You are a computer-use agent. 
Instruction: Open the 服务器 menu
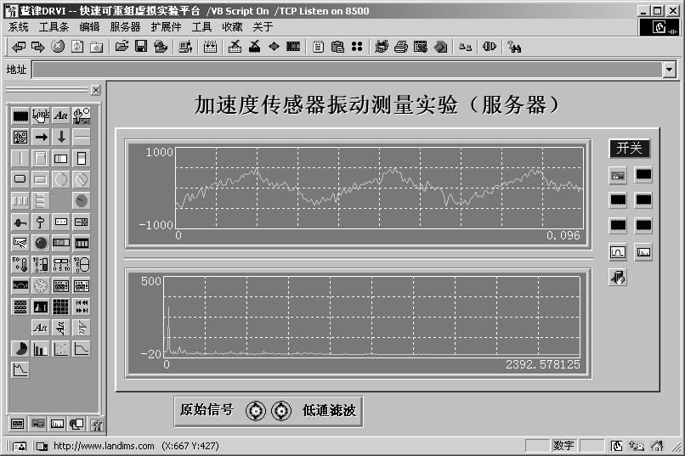point(125,27)
